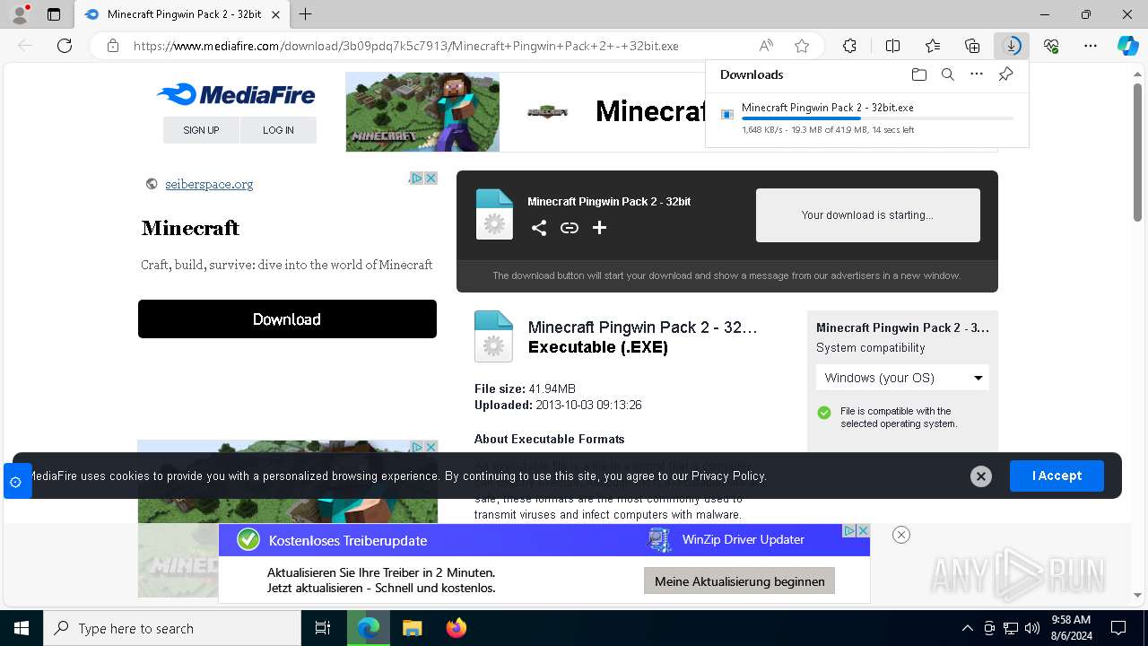Click the download progress bar
Viewport: 1148px width, 646px height.
coord(878,118)
